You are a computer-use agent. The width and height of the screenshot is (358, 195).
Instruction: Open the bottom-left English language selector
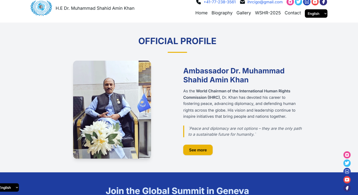pyautogui.click(x=9, y=188)
